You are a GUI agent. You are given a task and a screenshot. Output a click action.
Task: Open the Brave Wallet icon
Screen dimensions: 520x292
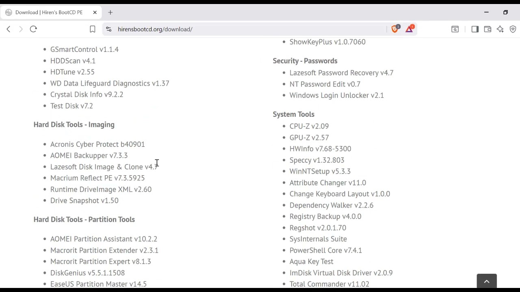coord(487,29)
